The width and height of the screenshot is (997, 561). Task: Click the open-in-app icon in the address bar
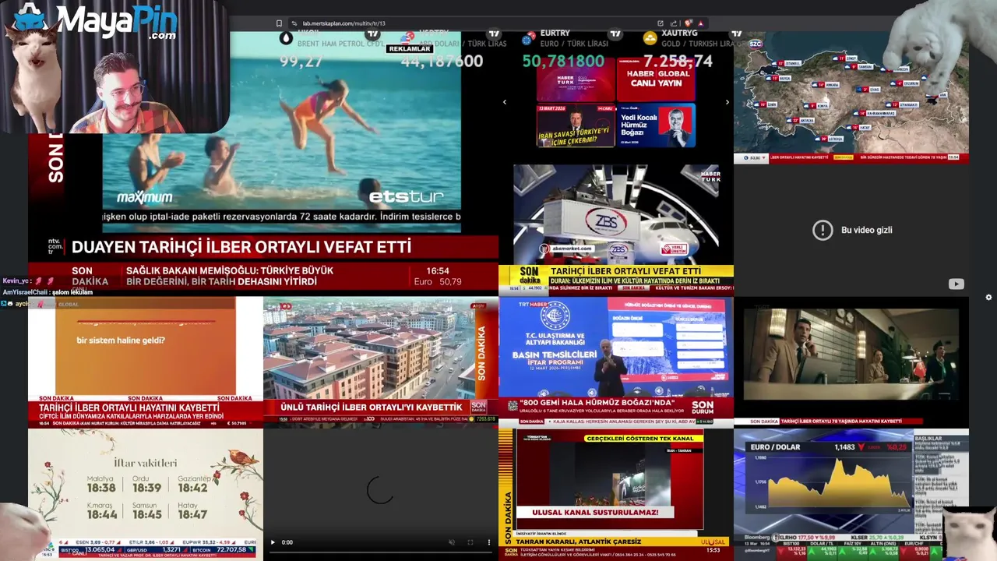pos(661,23)
